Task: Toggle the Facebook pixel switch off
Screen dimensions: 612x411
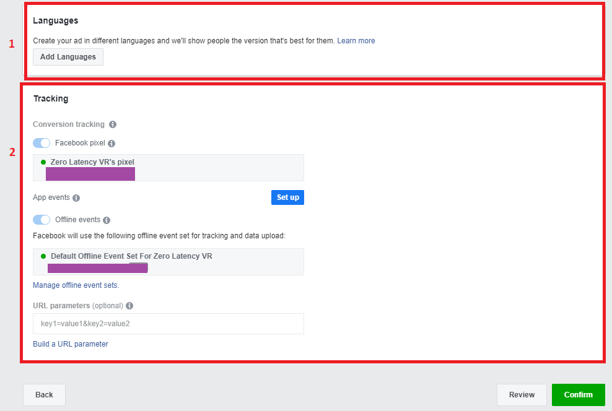Action: click(x=42, y=143)
